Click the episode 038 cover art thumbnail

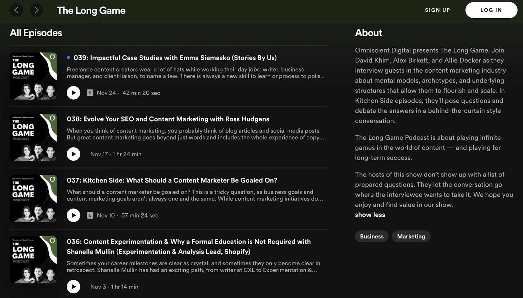coord(33,137)
